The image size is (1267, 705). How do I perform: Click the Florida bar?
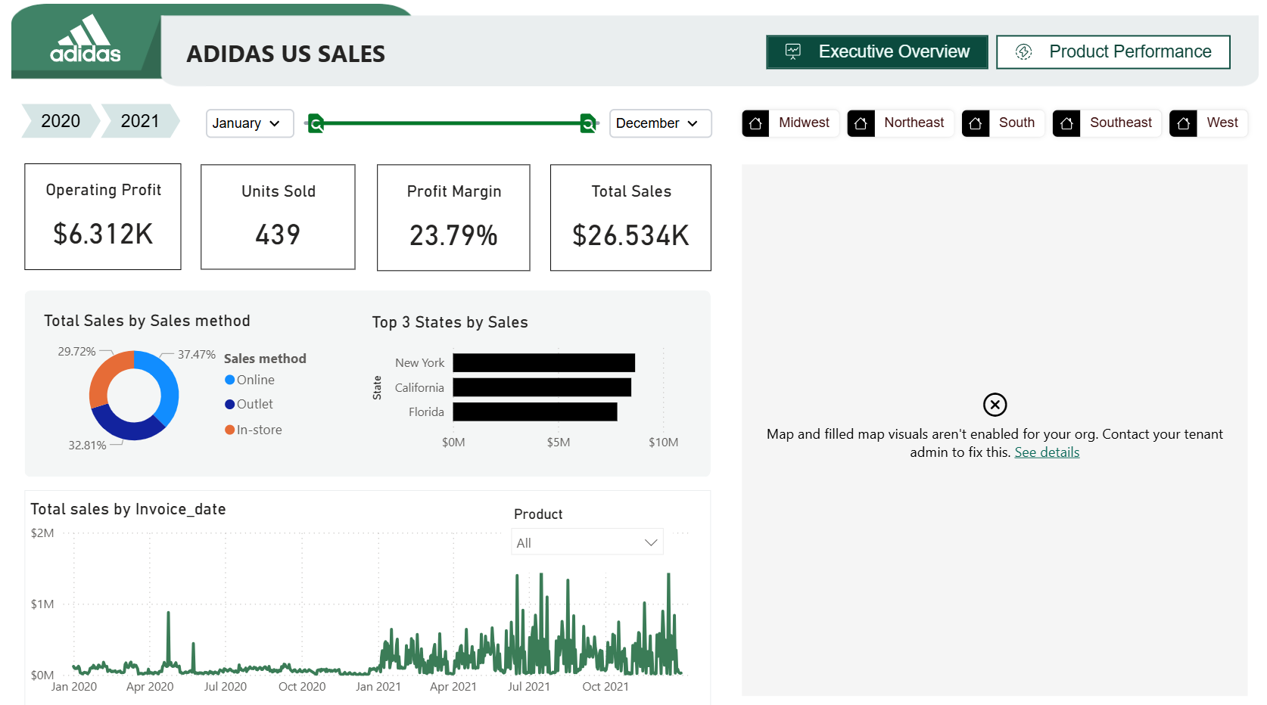coord(535,412)
